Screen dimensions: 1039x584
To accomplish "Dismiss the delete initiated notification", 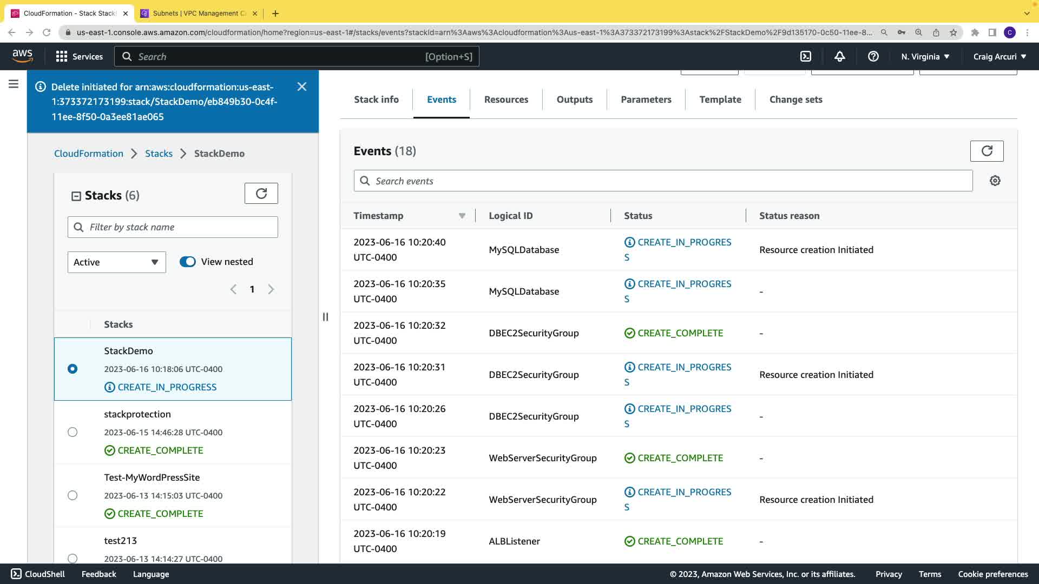I will (302, 87).
